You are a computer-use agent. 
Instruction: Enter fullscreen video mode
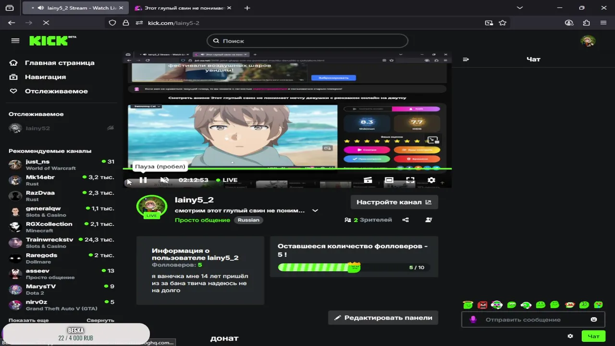[x=410, y=180]
